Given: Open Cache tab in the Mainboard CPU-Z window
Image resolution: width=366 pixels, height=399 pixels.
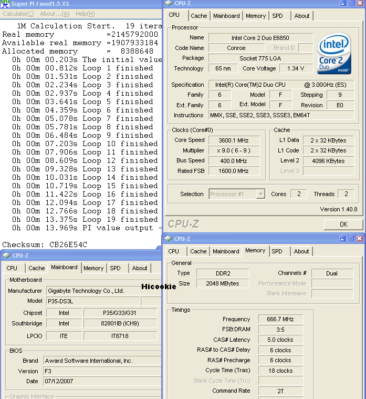Looking at the screenshot, I should (37, 268).
